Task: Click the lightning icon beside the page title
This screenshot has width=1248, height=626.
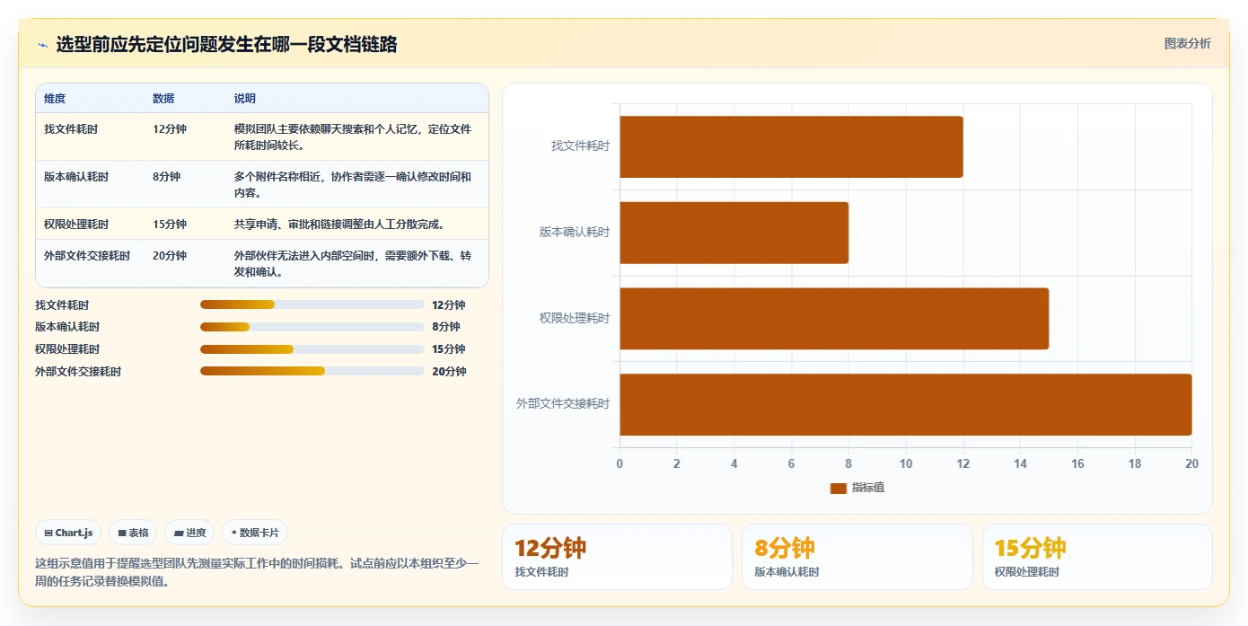Action: pos(42,45)
